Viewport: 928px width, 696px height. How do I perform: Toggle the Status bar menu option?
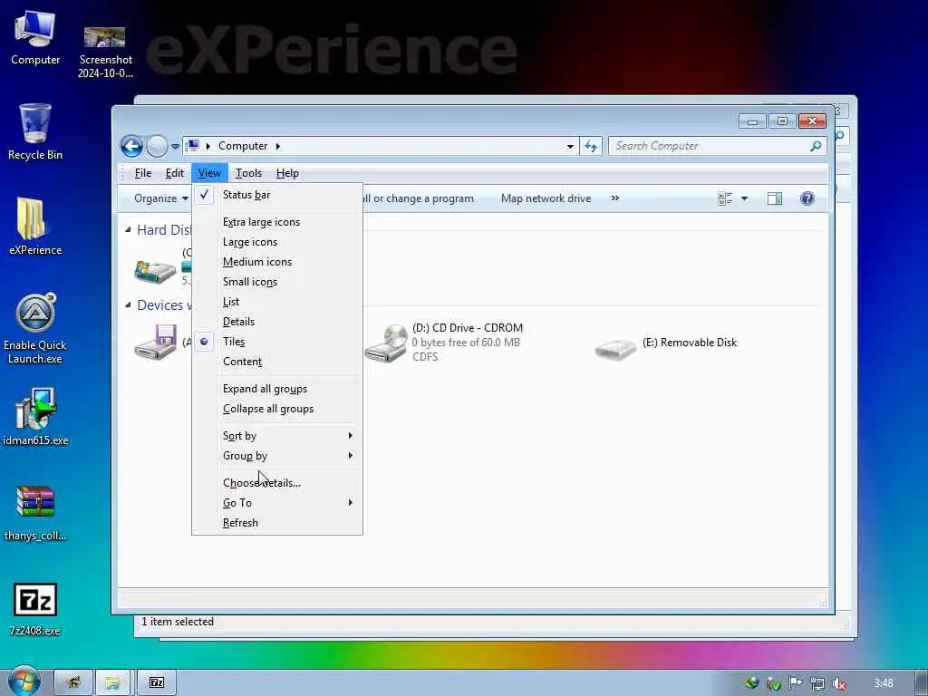point(277,195)
